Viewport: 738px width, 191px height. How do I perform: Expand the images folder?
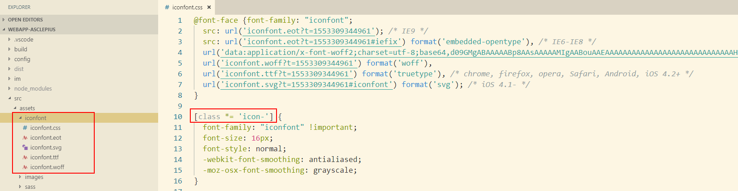click(x=34, y=177)
